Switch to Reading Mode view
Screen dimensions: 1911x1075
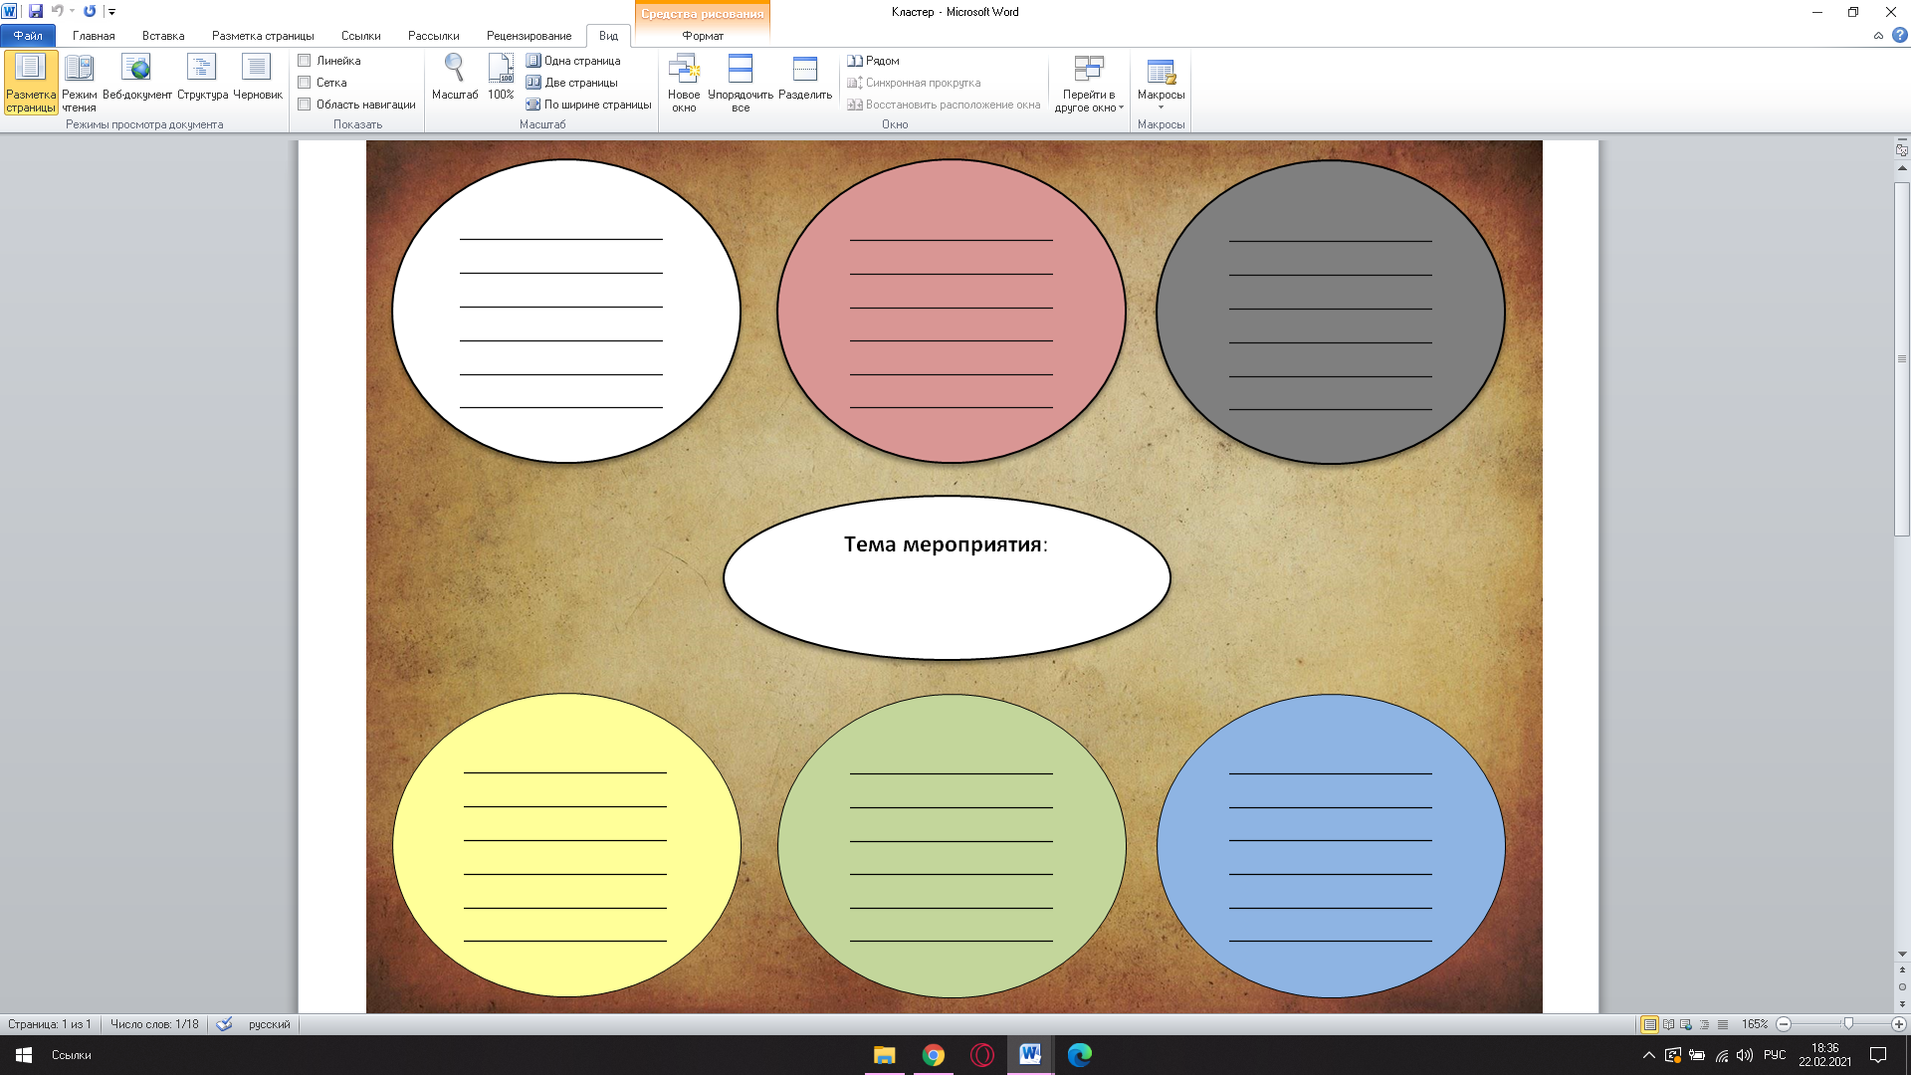(x=79, y=82)
